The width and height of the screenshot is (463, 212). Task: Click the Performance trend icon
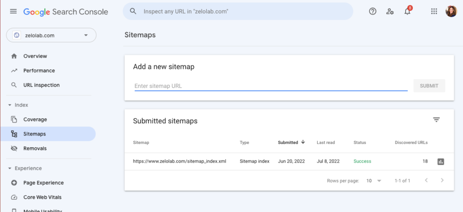(14, 71)
